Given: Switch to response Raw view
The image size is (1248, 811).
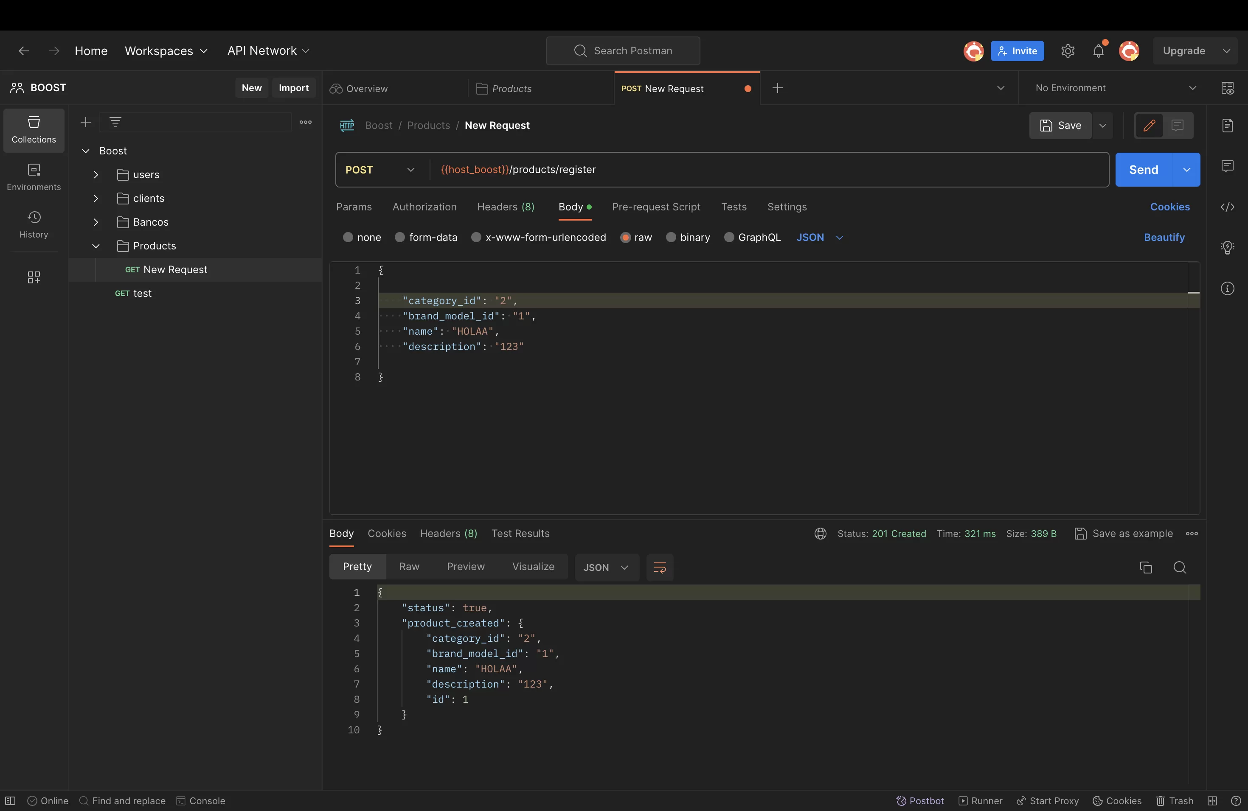Looking at the screenshot, I should (409, 566).
